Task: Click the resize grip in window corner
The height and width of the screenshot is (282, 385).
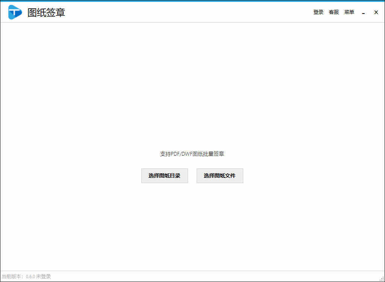Action: point(382,279)
